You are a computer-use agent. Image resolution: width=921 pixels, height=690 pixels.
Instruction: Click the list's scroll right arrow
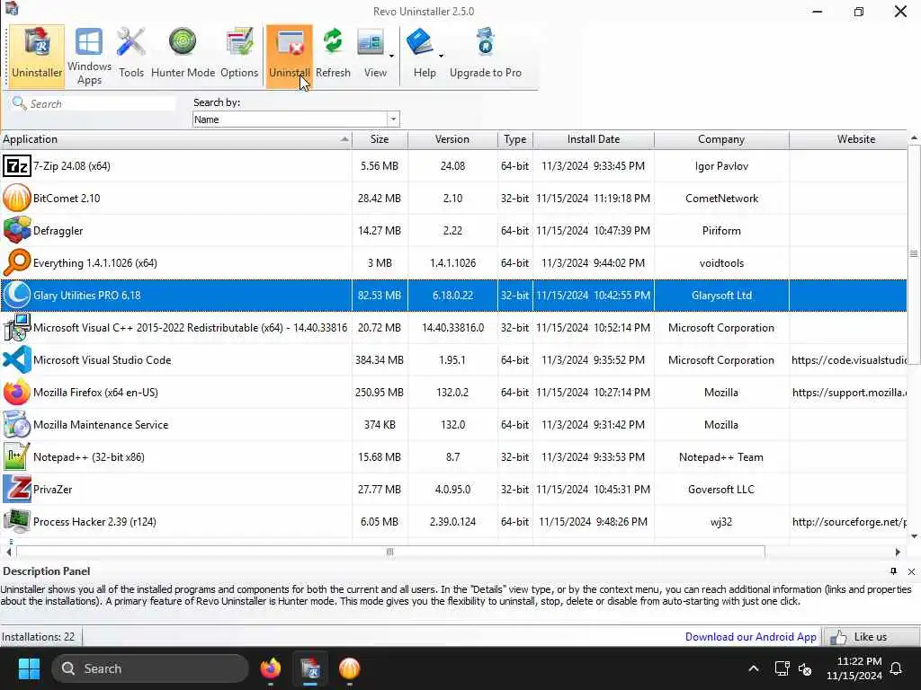click(x=898, y=552)
